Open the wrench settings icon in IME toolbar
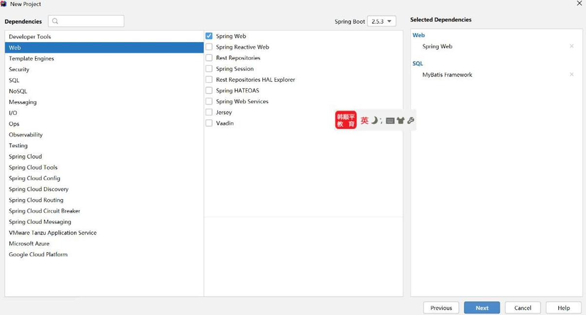This screenshot has width=586, height=315. click(411, 120)
